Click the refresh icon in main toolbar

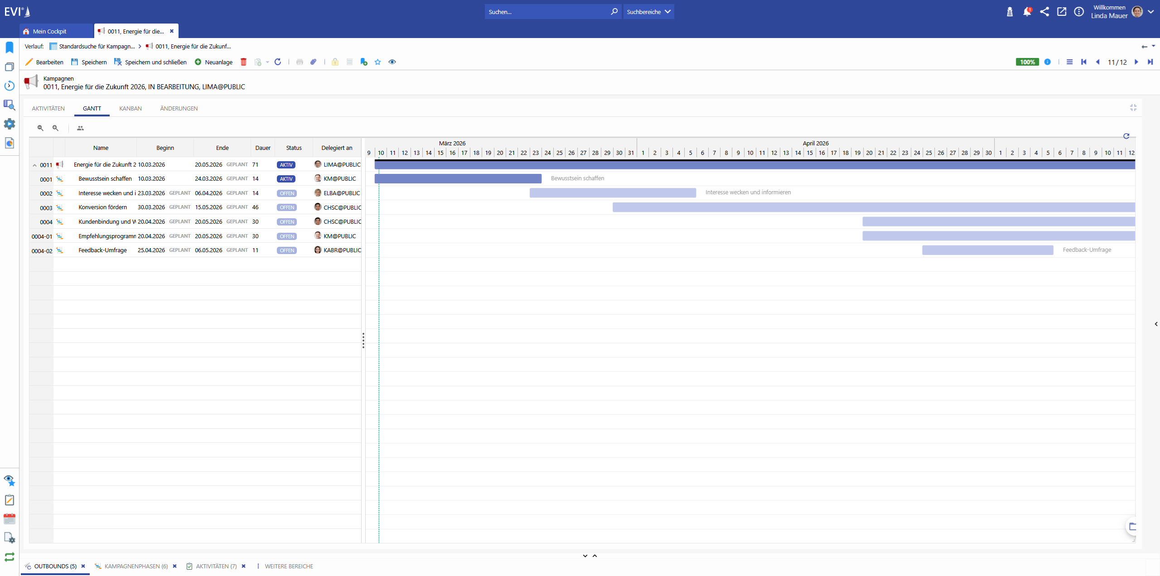tap(278, 62)
